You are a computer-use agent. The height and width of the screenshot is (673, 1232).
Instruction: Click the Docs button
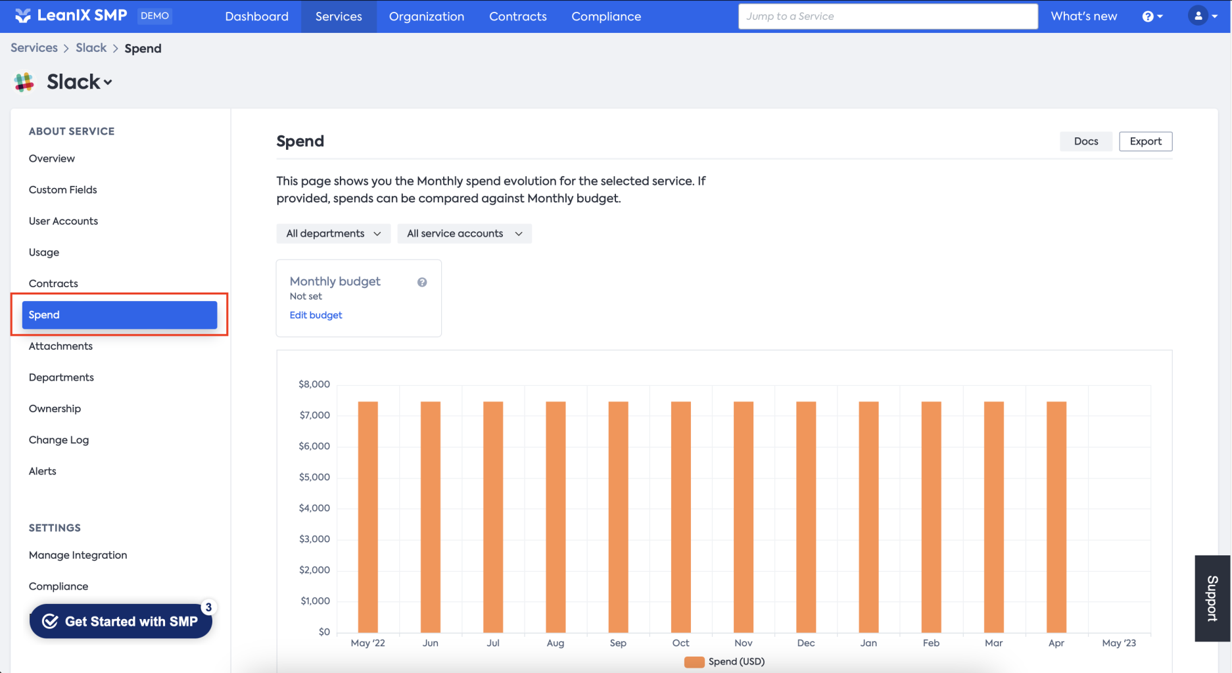point(1086,141)
